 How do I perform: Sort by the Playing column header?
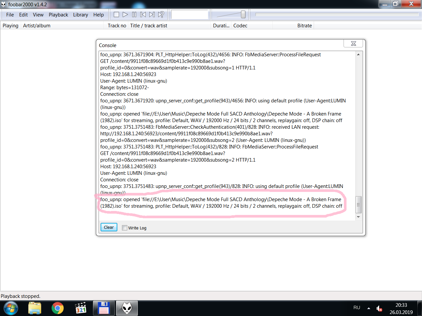point(11,26)
